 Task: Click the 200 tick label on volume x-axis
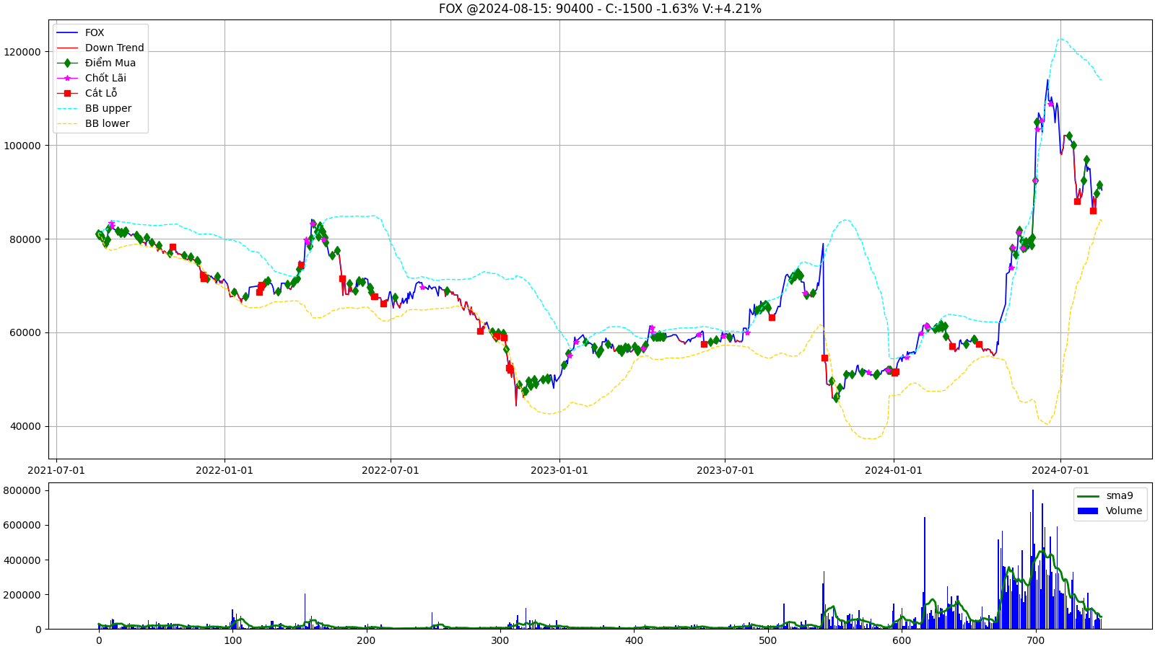coord(366,640)
